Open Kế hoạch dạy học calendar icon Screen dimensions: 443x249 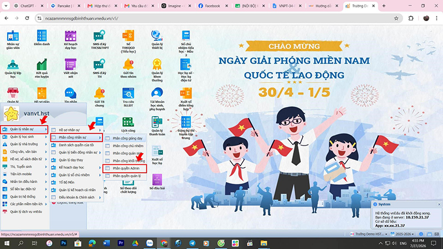70,39
